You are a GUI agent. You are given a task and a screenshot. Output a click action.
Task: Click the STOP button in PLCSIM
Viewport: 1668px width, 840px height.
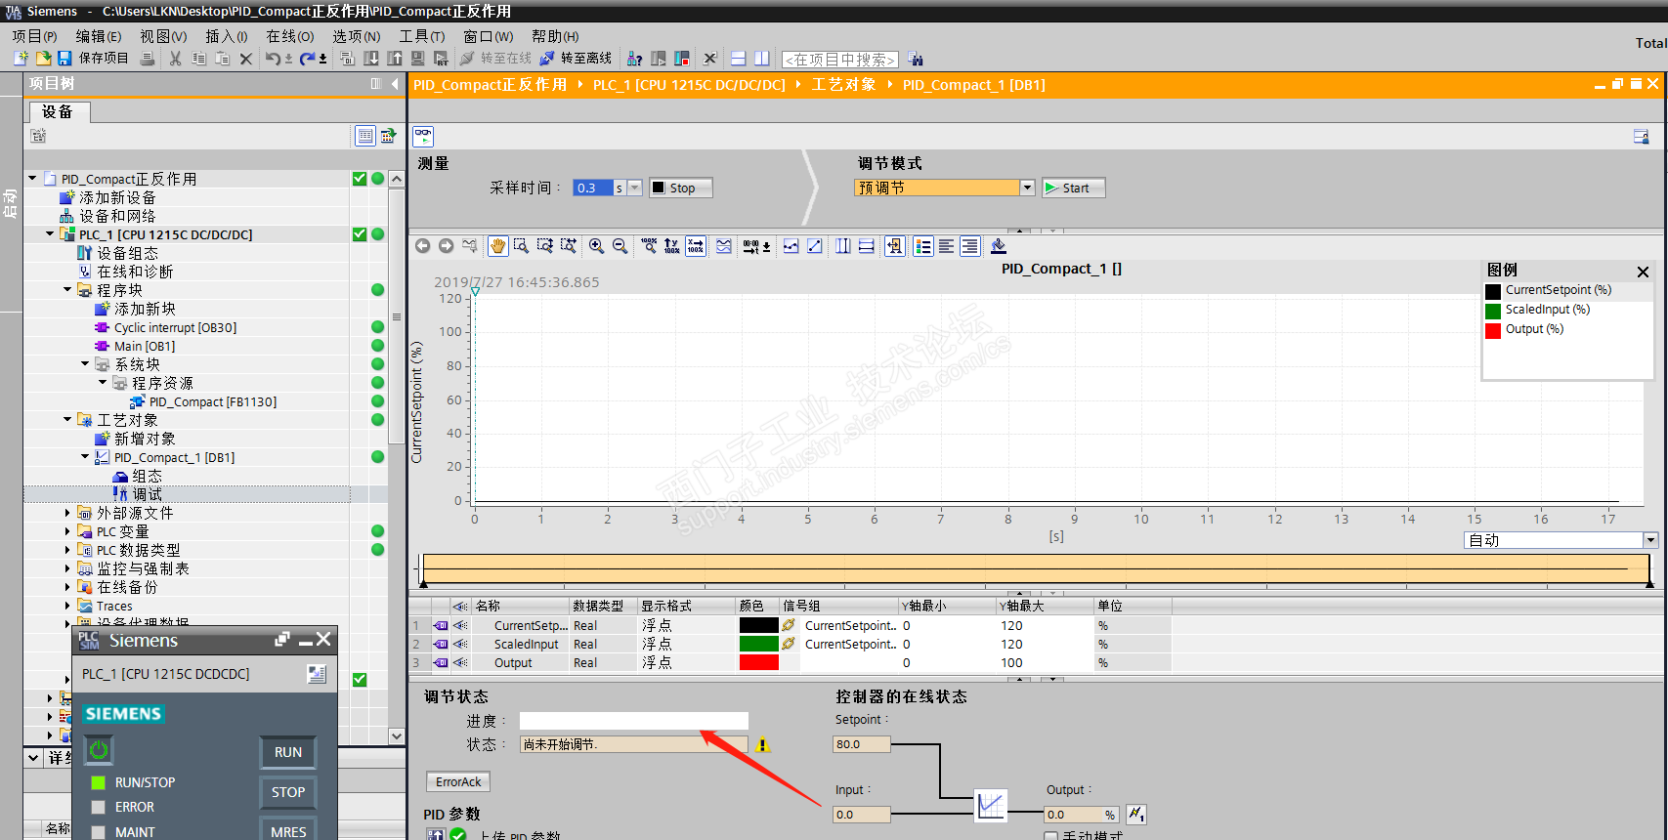288,792
